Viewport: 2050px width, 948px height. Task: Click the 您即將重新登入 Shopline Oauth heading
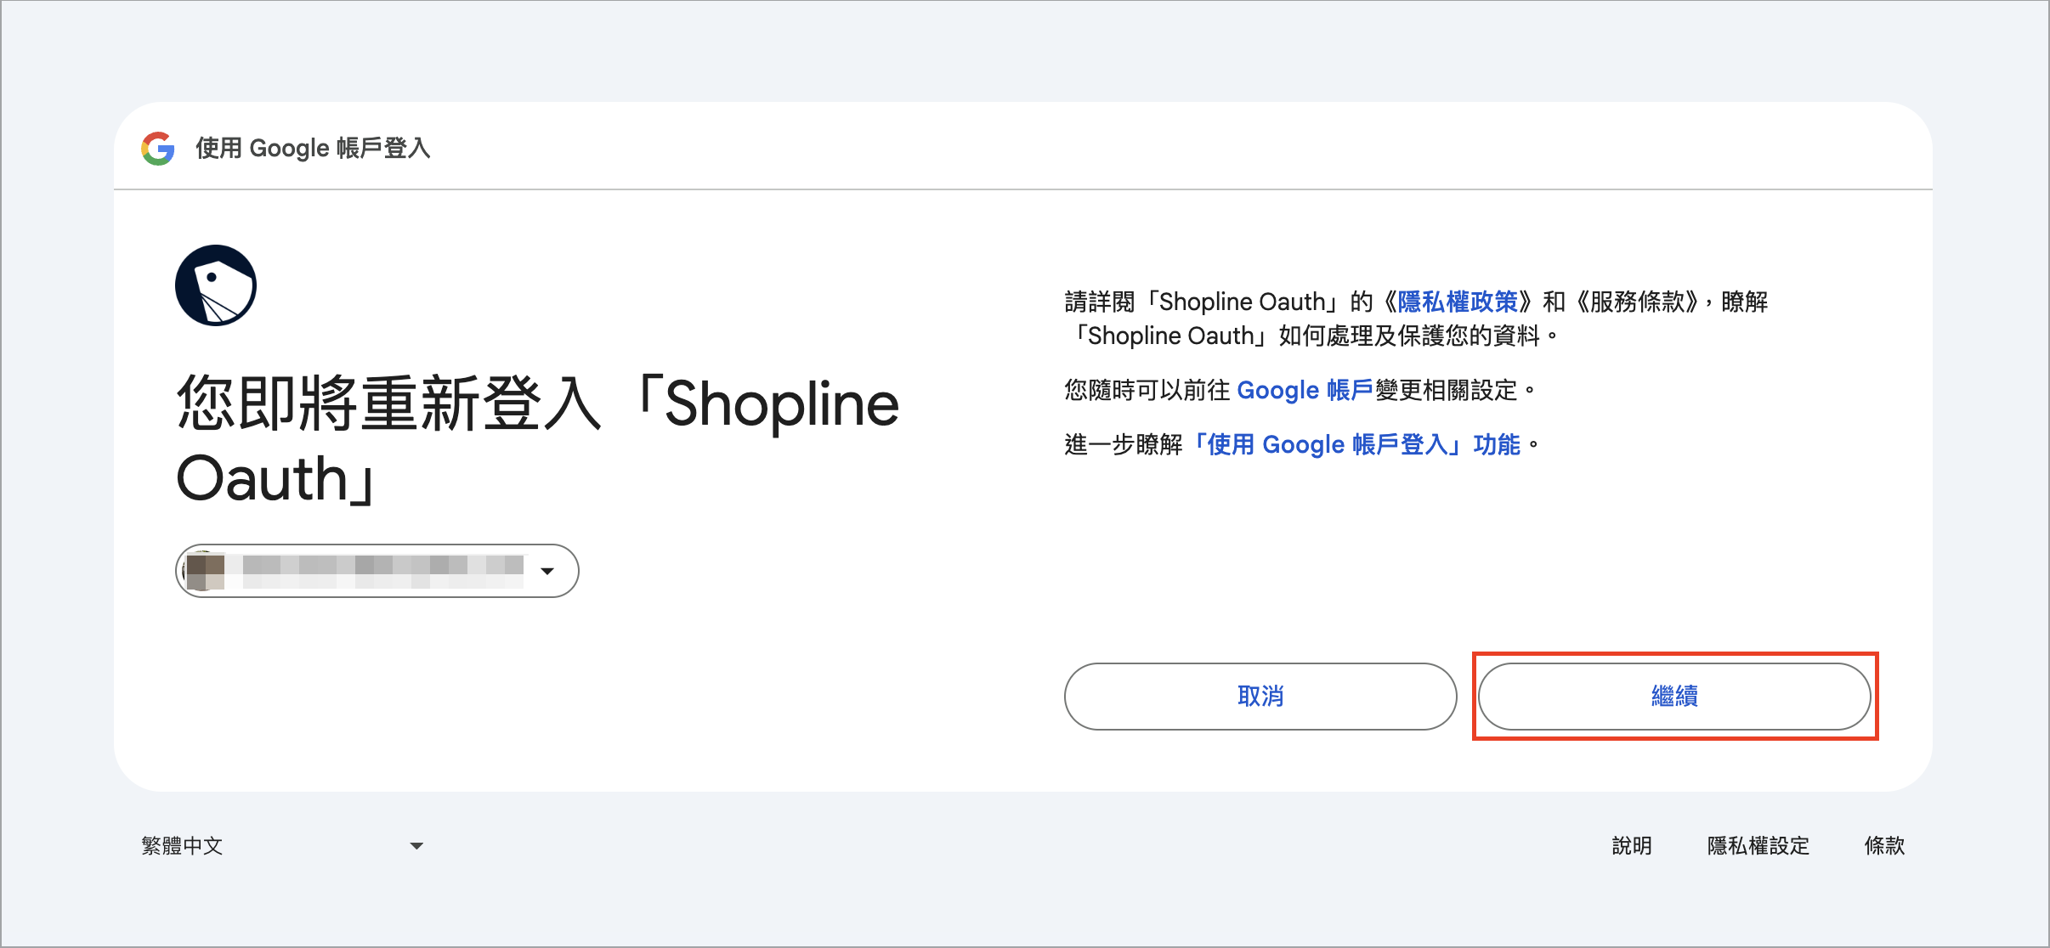(537, 440)
